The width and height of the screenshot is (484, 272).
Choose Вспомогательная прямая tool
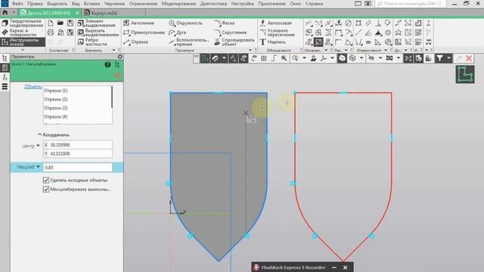(189, 42)
